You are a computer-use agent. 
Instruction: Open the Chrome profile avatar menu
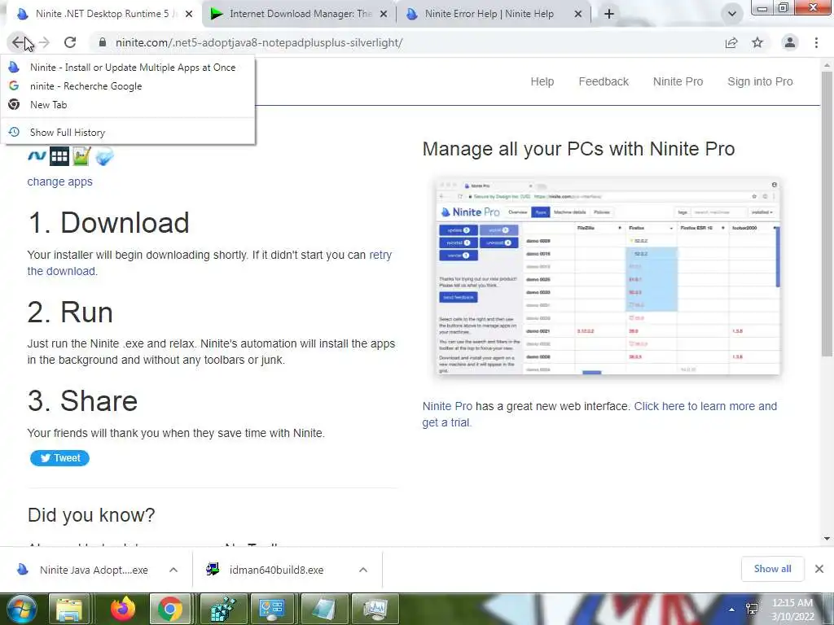pos(790,42)
